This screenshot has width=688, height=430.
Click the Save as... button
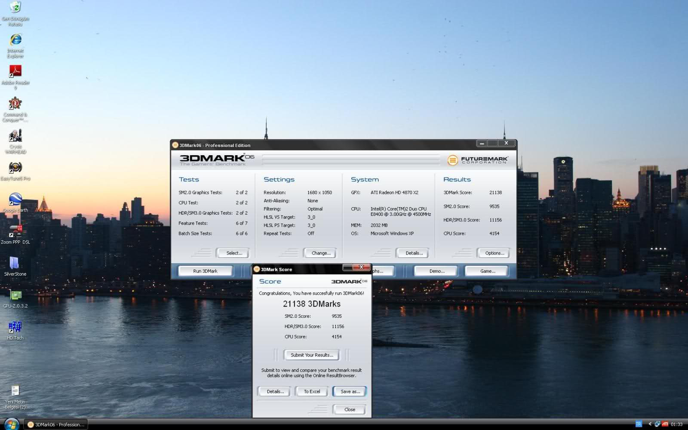pyautogui.click(x=350, y=391)
